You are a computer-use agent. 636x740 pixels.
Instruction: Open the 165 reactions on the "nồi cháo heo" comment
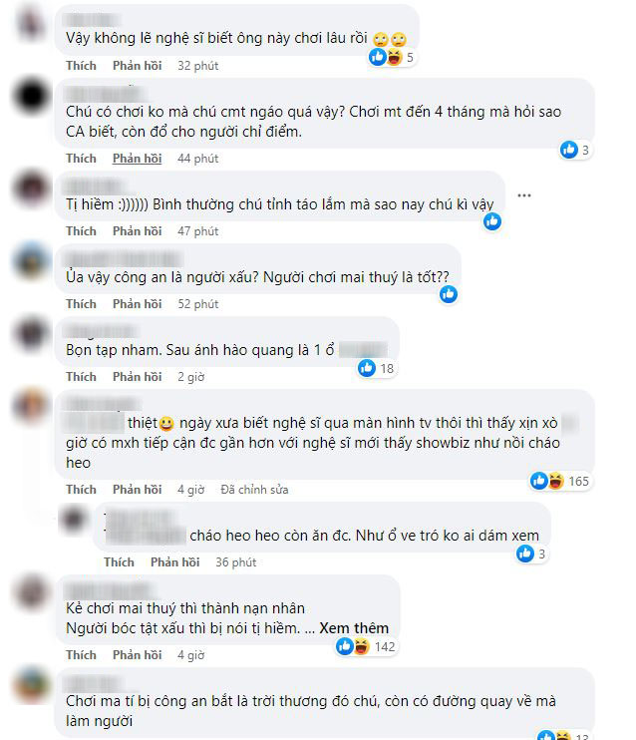pos(559,481)
